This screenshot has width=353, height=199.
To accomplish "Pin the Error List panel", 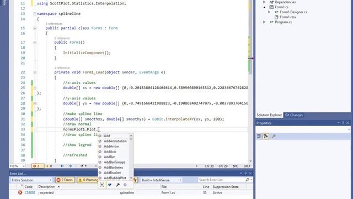I will point(245,173).
